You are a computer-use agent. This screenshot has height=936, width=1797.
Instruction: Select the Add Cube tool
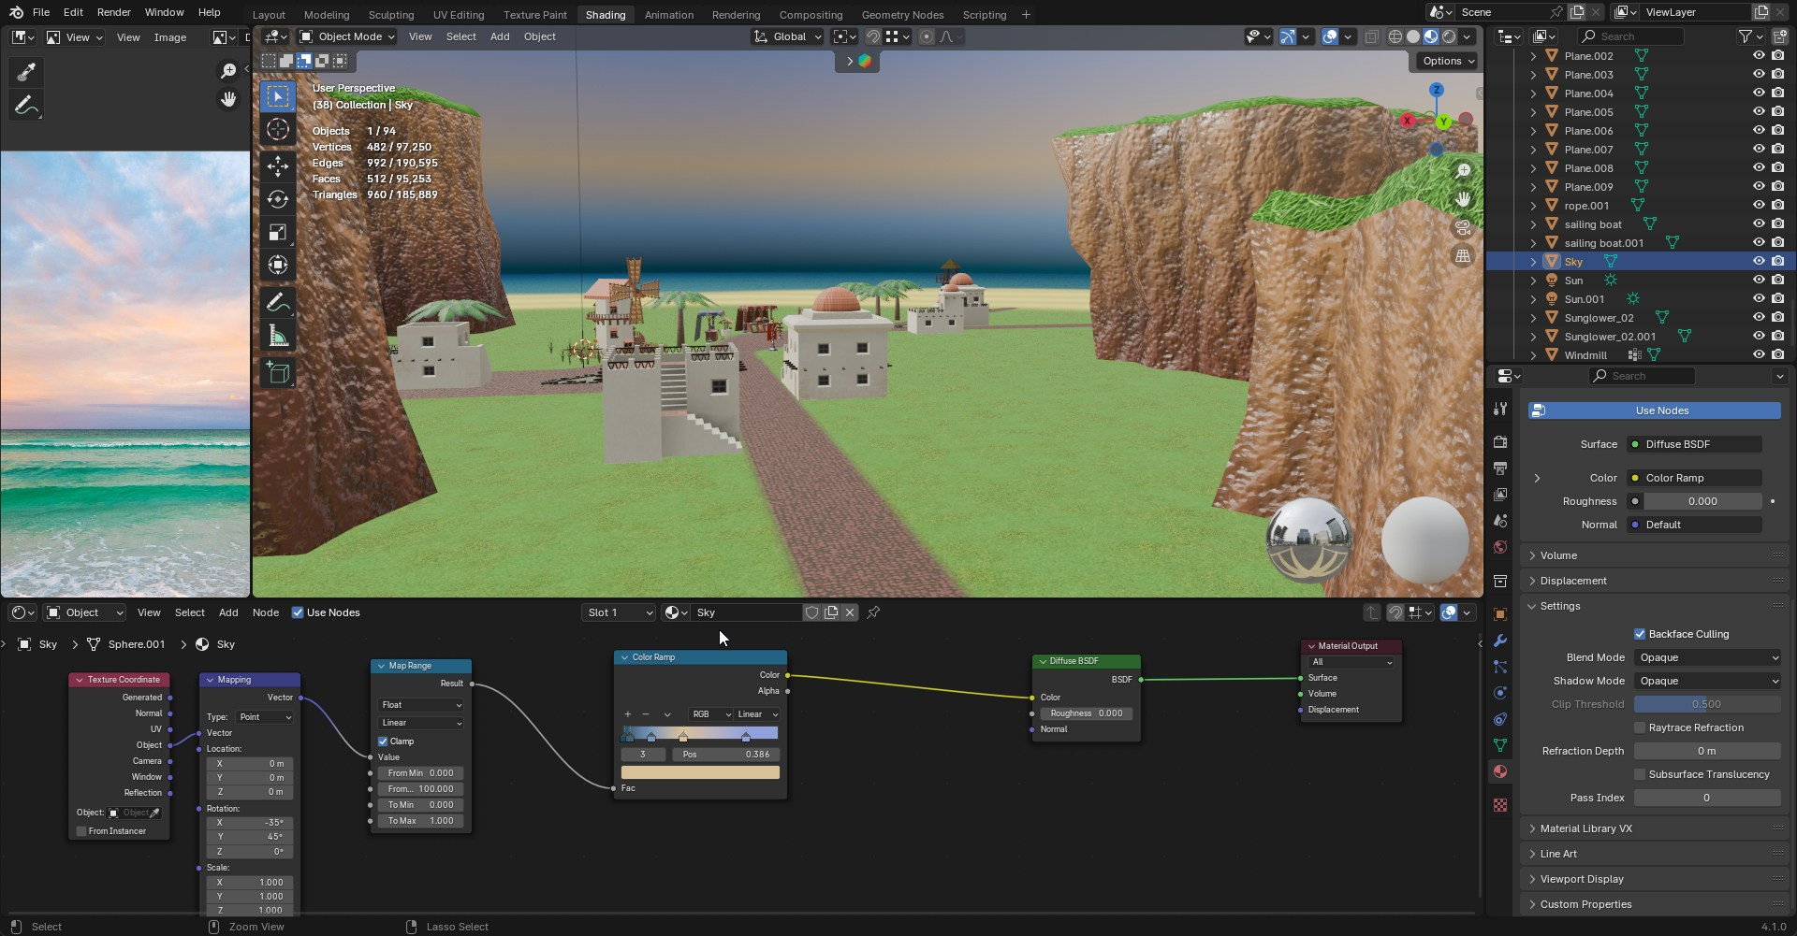tap(278, 373)
